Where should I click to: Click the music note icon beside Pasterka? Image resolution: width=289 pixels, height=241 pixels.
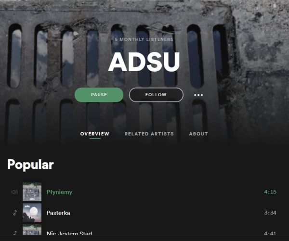15,213
